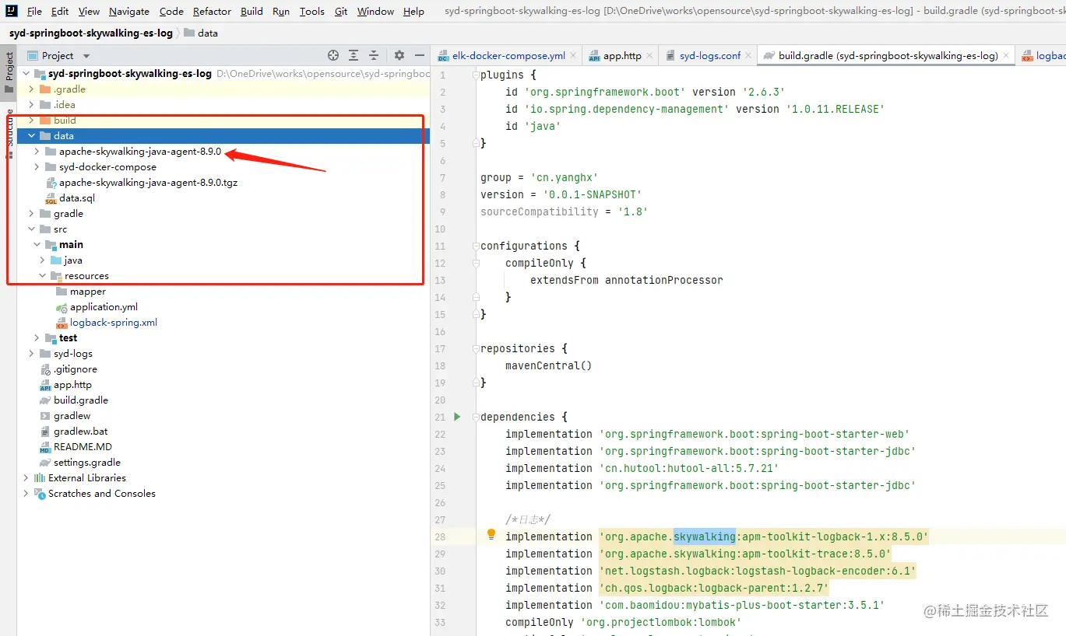1066x636 pixels.
Task: Toggle the Project side tool tab
Action: click(9, 72)
